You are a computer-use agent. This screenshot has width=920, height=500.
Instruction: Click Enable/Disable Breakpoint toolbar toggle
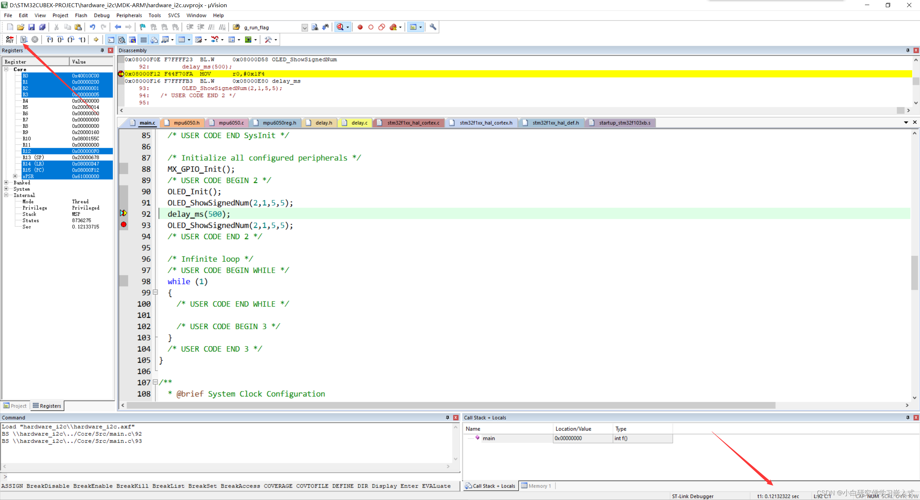pos(153,27)
